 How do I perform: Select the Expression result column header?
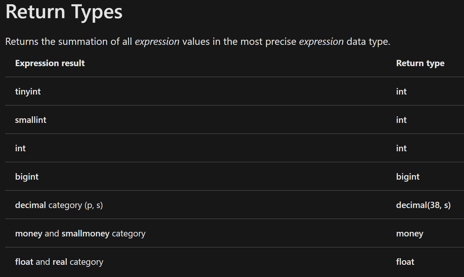tap(50, 63)
